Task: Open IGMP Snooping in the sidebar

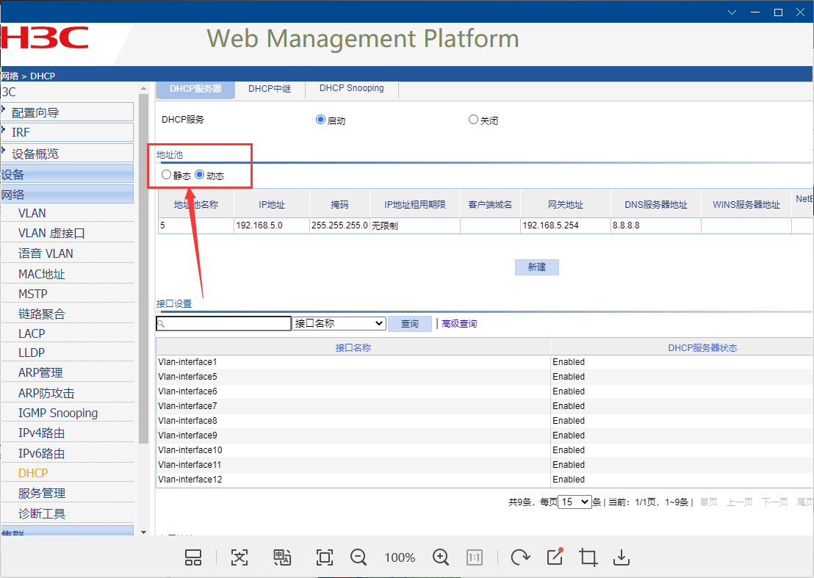Action: pos(58,413)
